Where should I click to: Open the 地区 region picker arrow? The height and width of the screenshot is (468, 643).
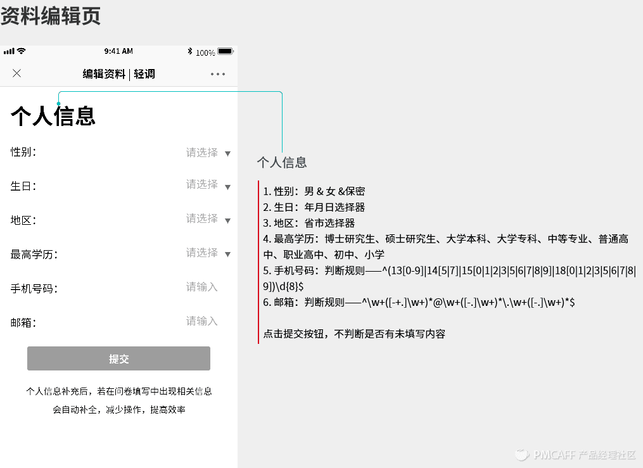227,221
